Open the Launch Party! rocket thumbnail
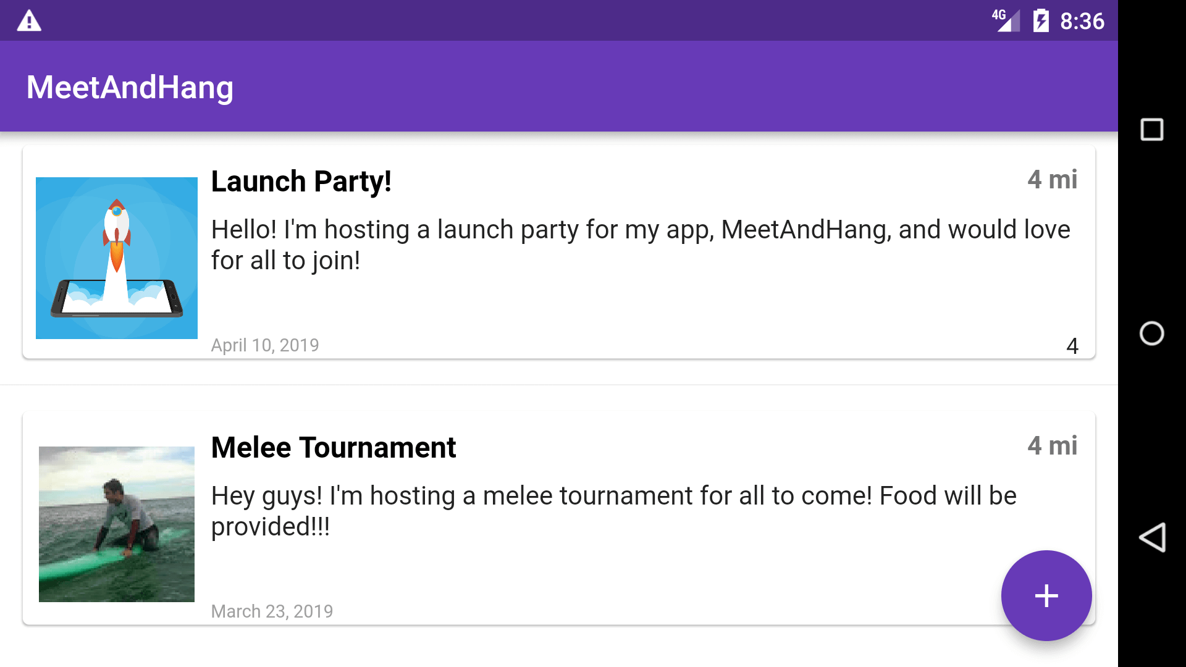The image size is (1186, 667). 117,258
